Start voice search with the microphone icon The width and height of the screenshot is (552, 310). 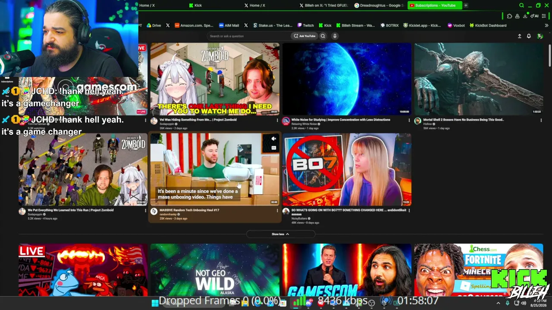(x=335, y=36)
